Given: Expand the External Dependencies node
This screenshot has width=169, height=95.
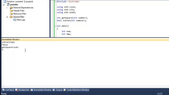Looking at the screenshot, I should [x=7, y=8].
